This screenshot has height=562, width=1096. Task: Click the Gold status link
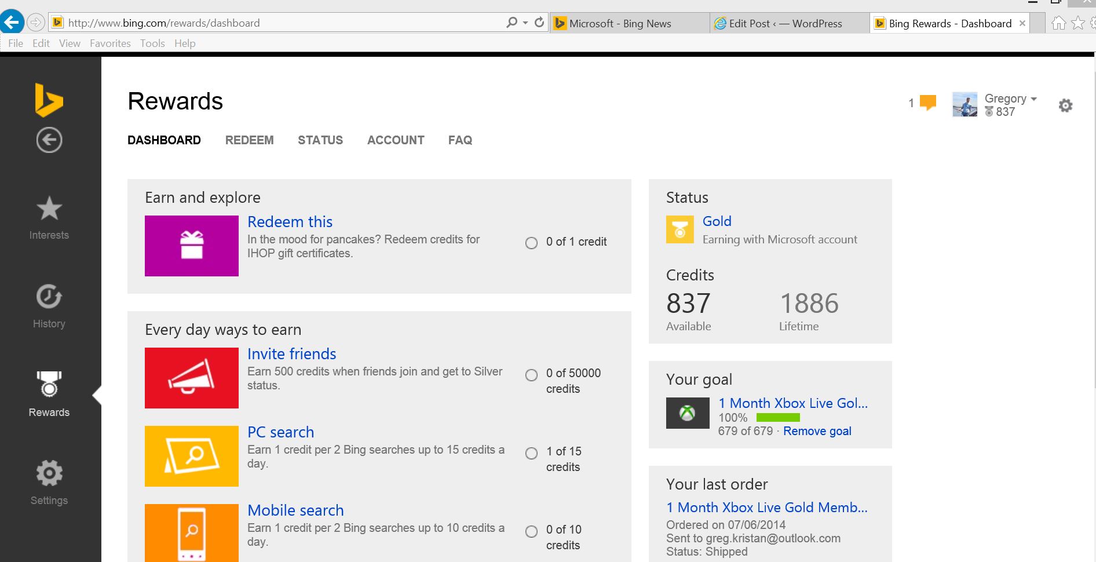pos(717,221)
